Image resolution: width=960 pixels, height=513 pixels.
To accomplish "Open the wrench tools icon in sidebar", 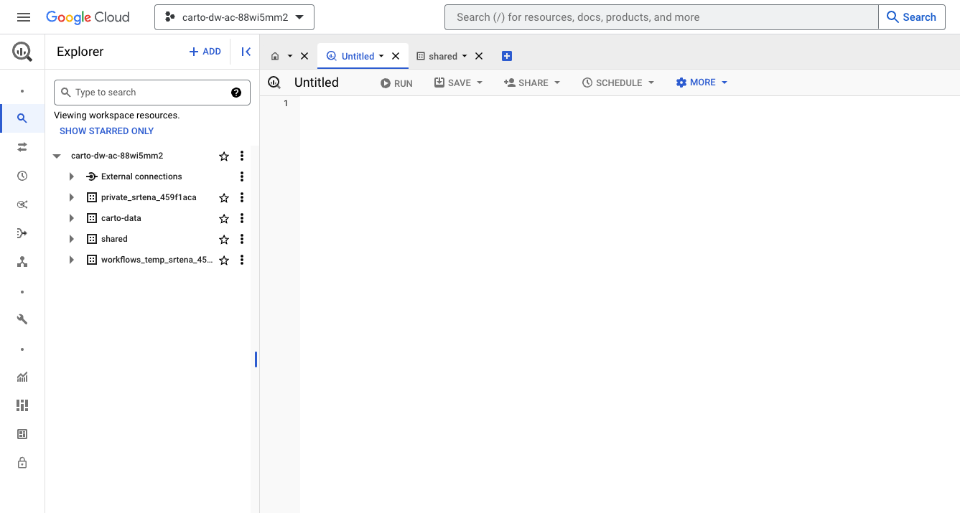I will [22, 319].
